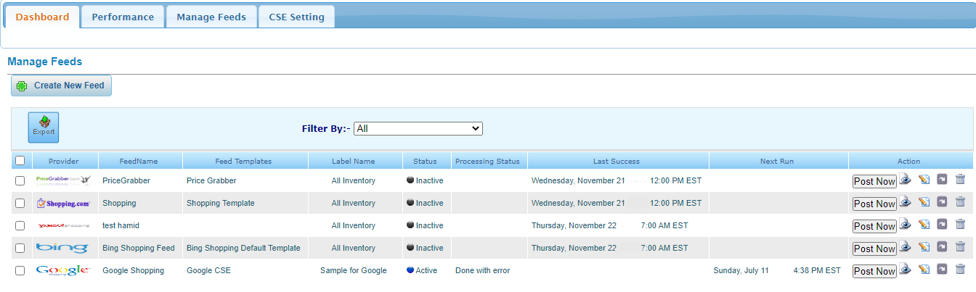Post Now for the test hamid feed
The image size is (976, 292).
pyautogui.click(x=874, y=226)
